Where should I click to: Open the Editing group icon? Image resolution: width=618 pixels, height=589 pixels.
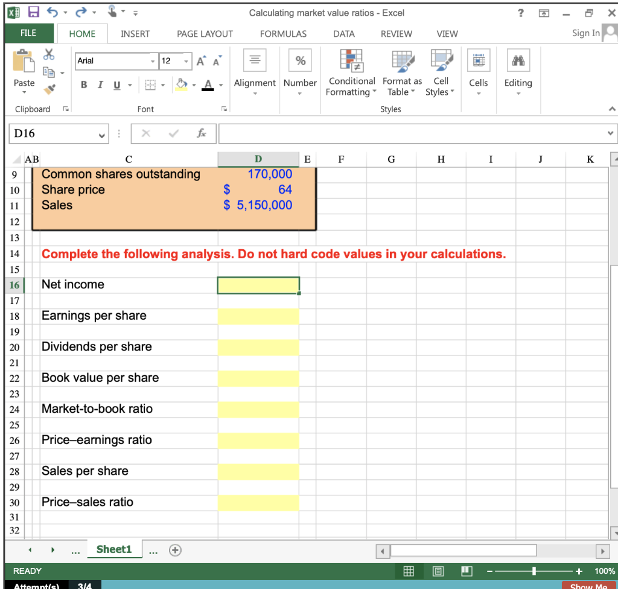pyautogui.click(x=517, y=72)
